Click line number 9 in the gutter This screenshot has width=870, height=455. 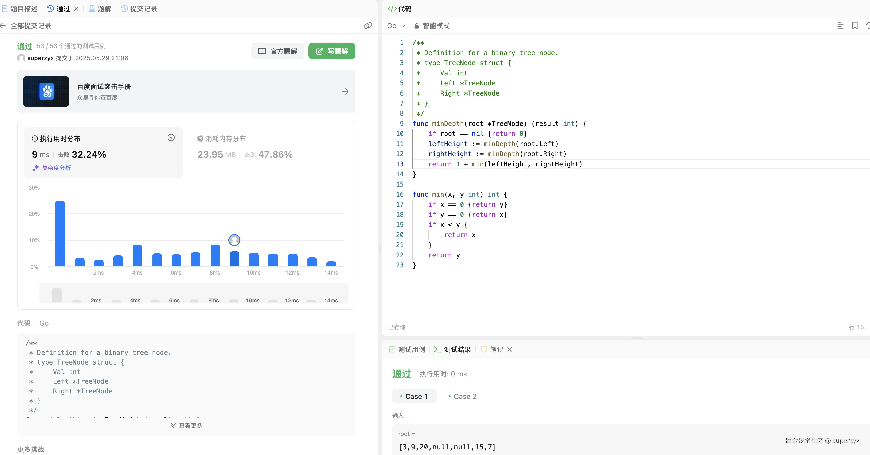point(402,123)
